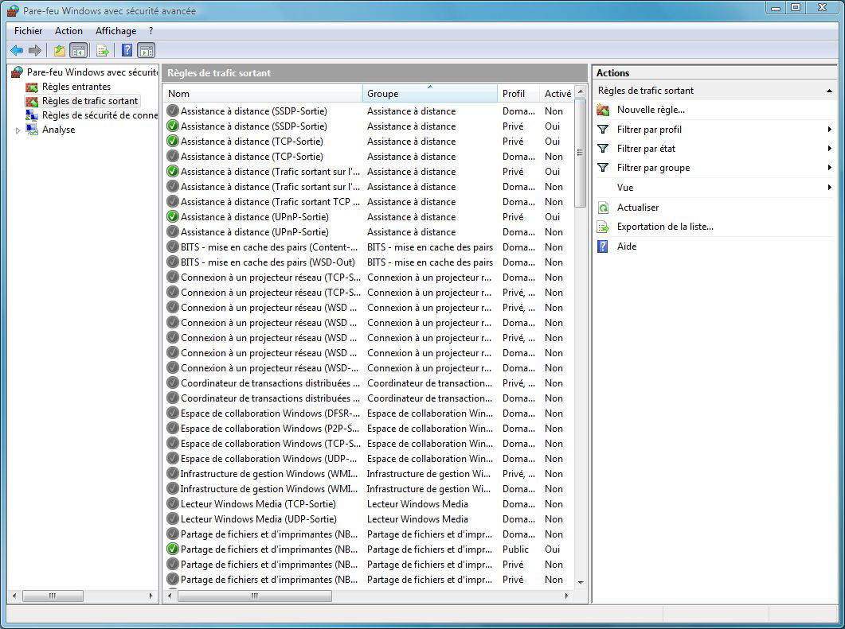
Task: Click the Forward arrow toolbar icon
Action: [35, 51]
